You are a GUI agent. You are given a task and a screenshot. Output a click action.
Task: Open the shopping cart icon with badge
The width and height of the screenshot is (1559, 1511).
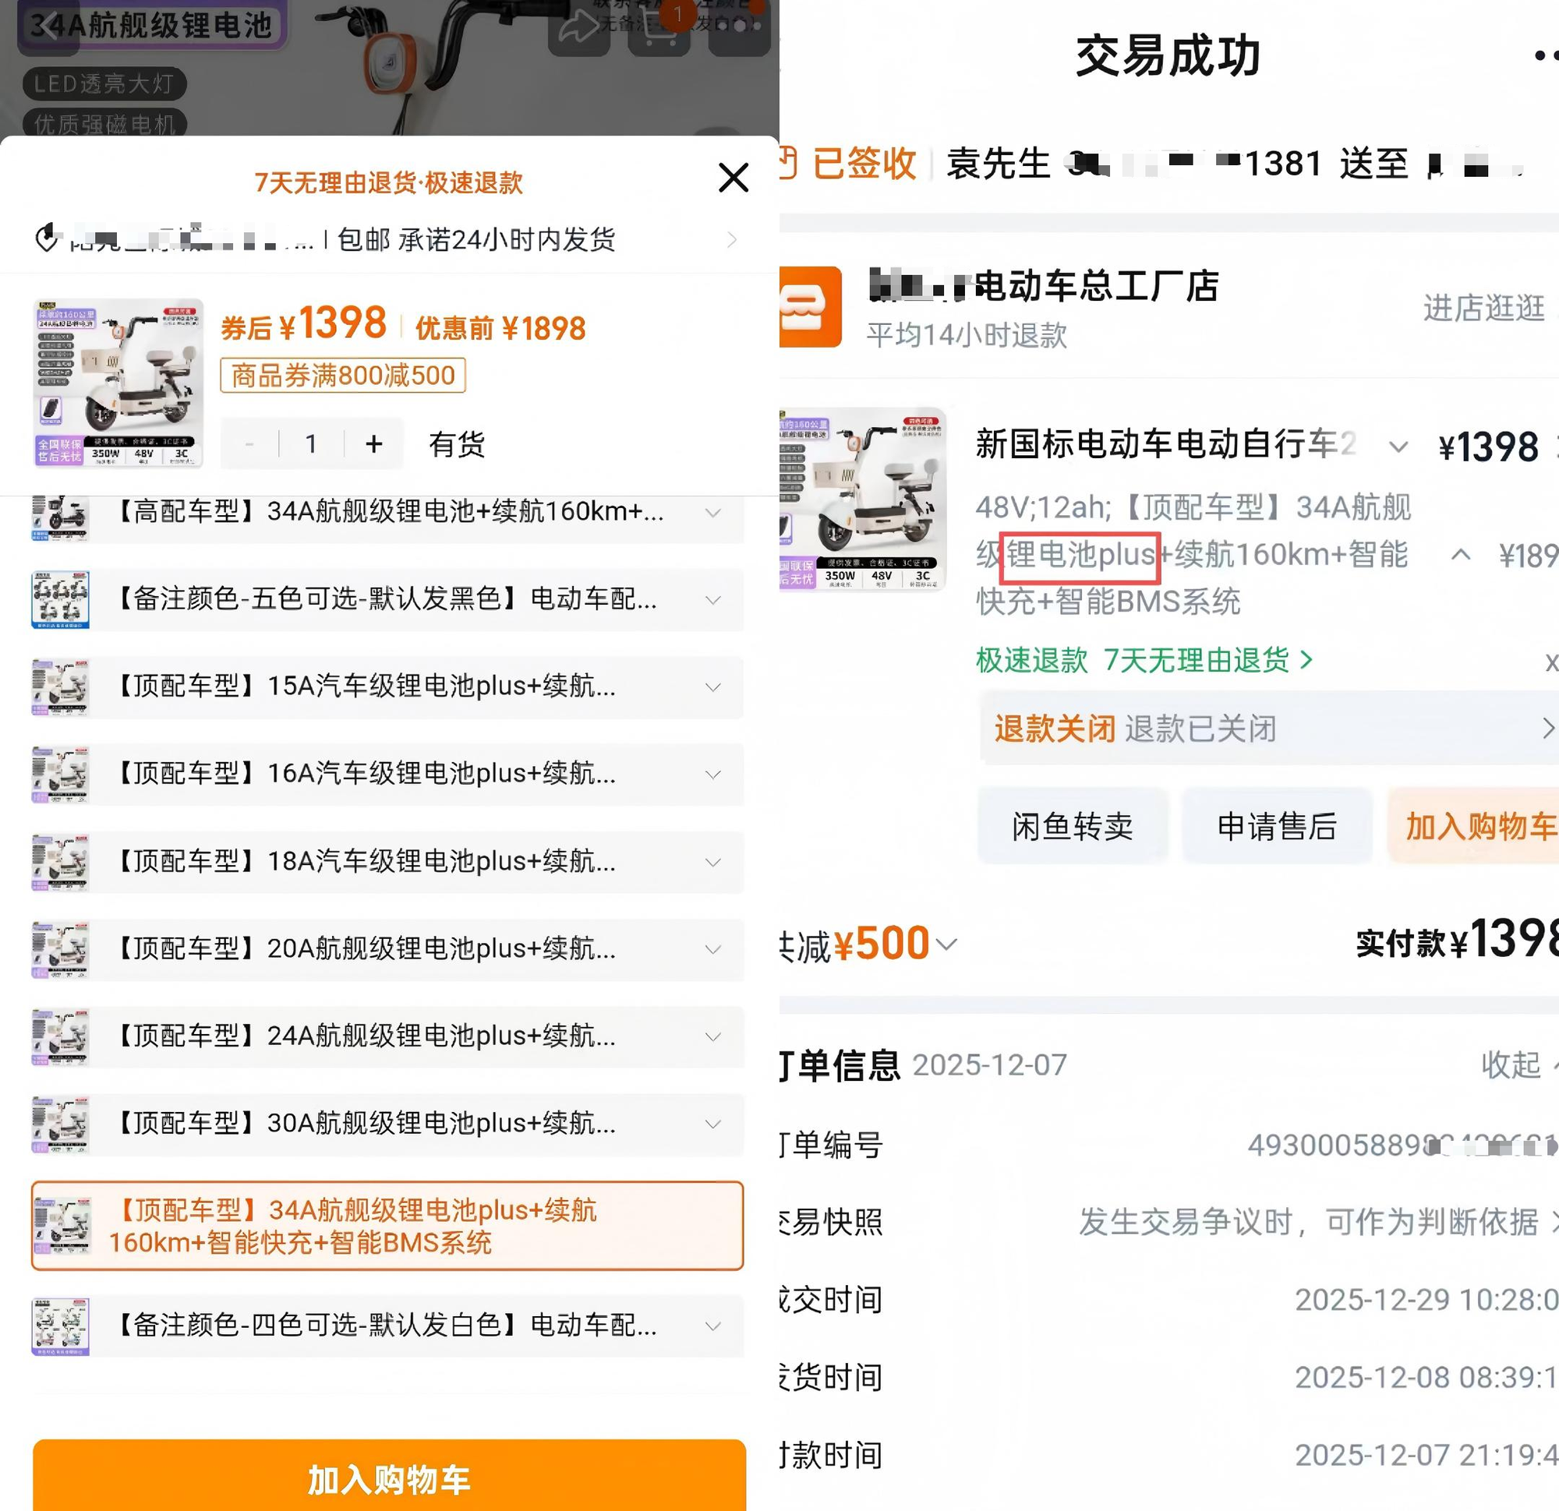click(x=659, y=30)
